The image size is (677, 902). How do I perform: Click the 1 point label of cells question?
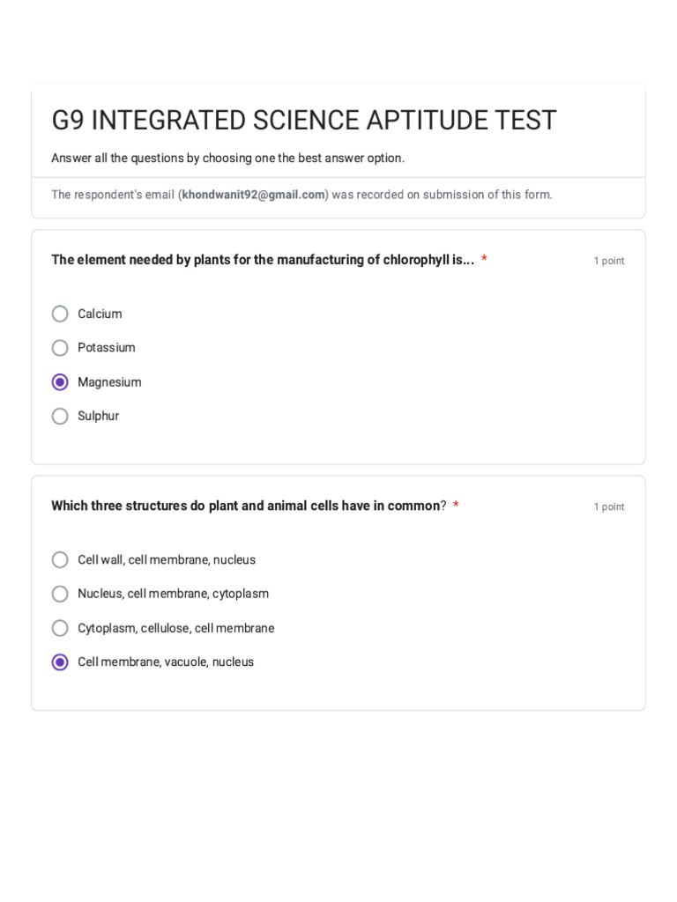coord(609,506)
